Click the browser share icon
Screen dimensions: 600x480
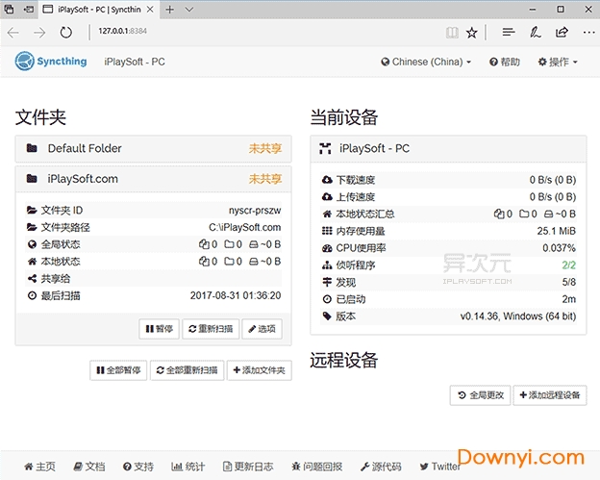[562, 32]
